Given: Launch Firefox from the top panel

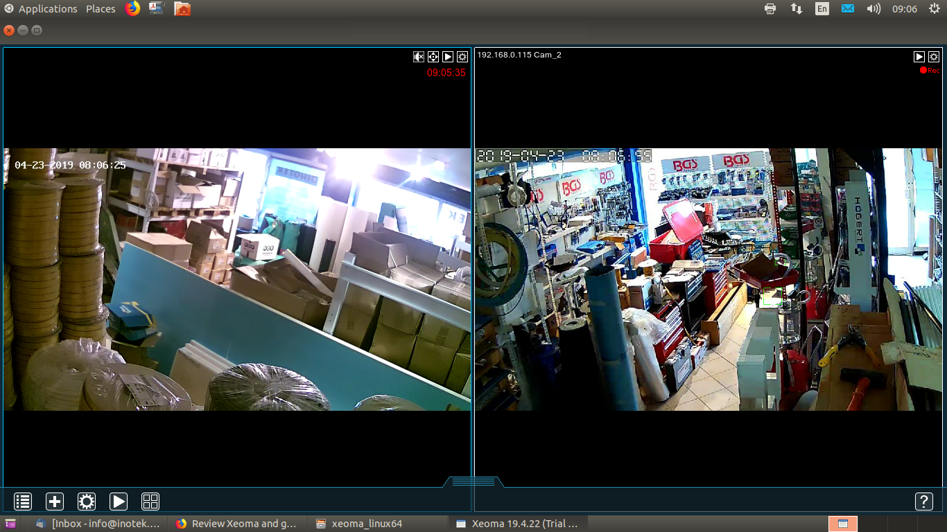Looking at the screenshot, I should click(x=132, y=9).
